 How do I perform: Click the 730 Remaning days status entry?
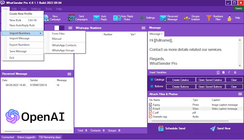(49, 137)
